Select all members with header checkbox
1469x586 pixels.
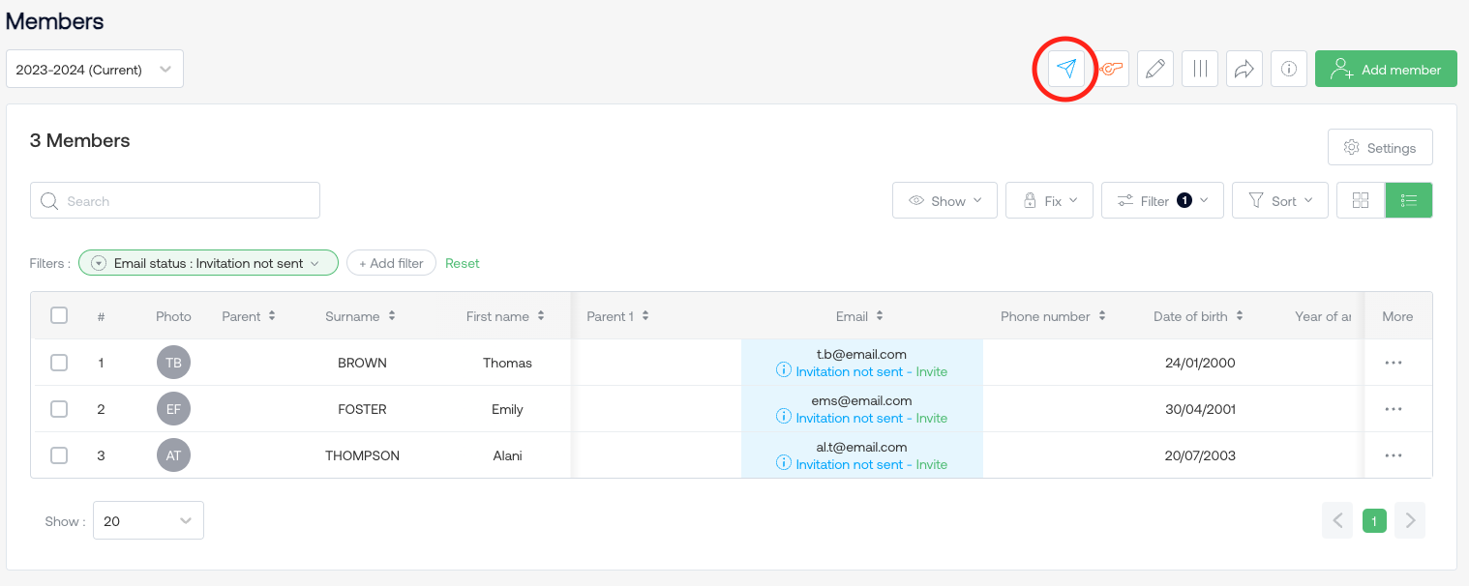pos(59,315)
